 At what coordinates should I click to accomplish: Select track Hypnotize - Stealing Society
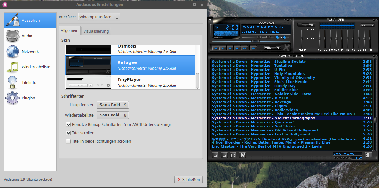[292, 62]
